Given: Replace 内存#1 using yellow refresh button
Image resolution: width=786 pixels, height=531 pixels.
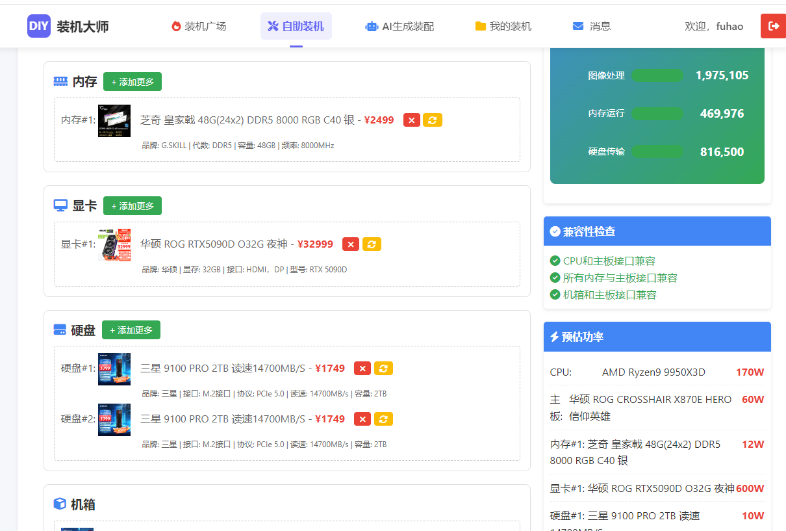Looking at the screenshot, I should tap(433, 120).
